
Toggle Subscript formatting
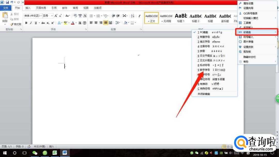coord(48,23)
